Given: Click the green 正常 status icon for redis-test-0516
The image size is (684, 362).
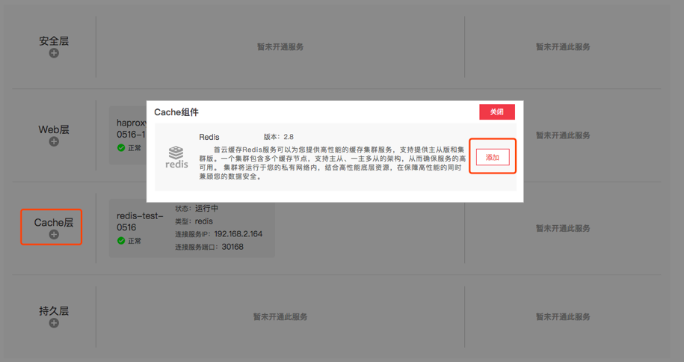Looking at the screenshot, I should pyautogui.click(x=121, y=241).
